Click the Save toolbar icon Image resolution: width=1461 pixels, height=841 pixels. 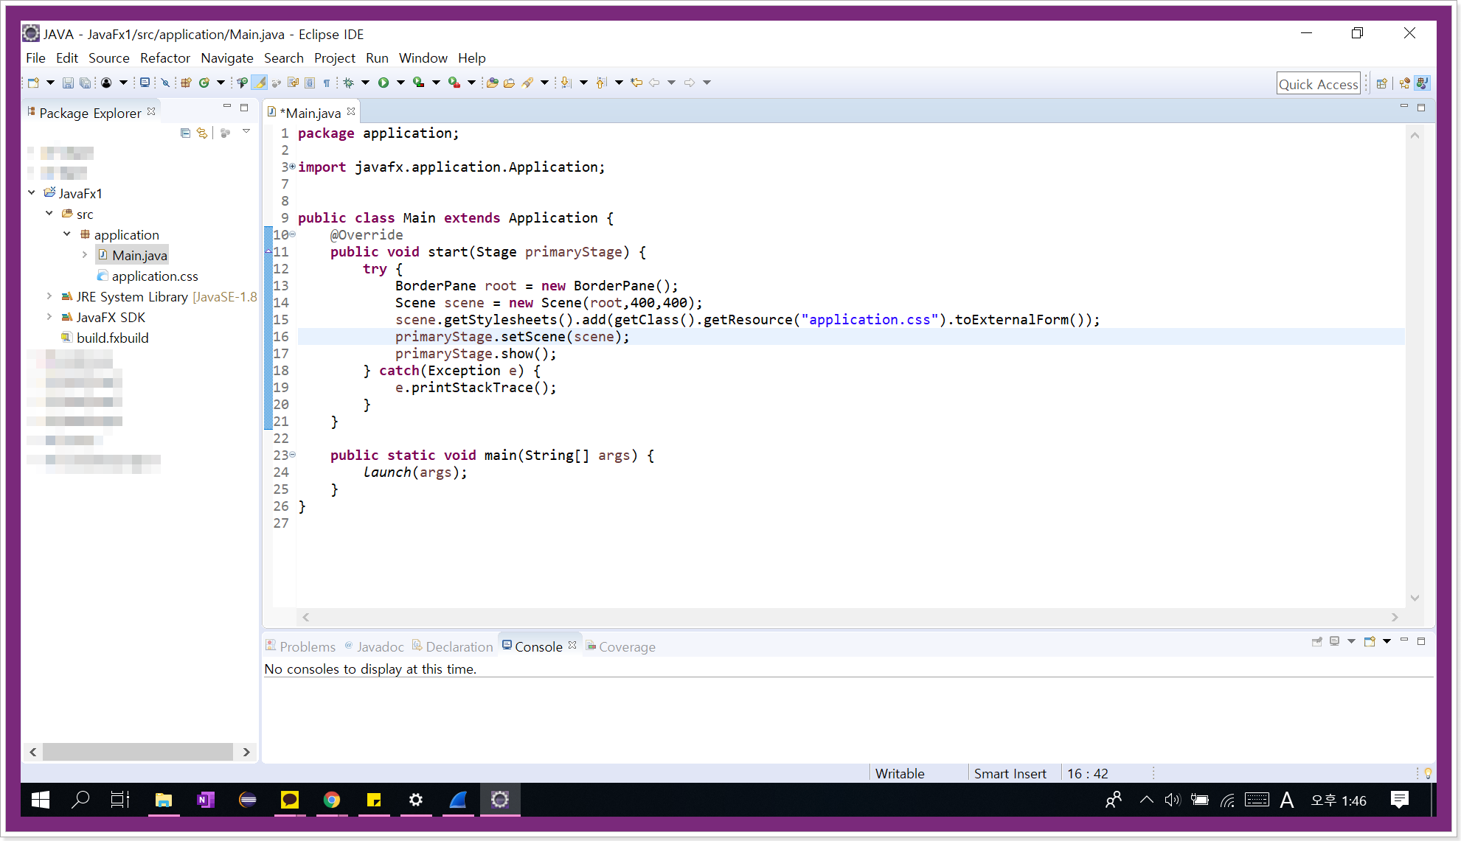point(68,83)
